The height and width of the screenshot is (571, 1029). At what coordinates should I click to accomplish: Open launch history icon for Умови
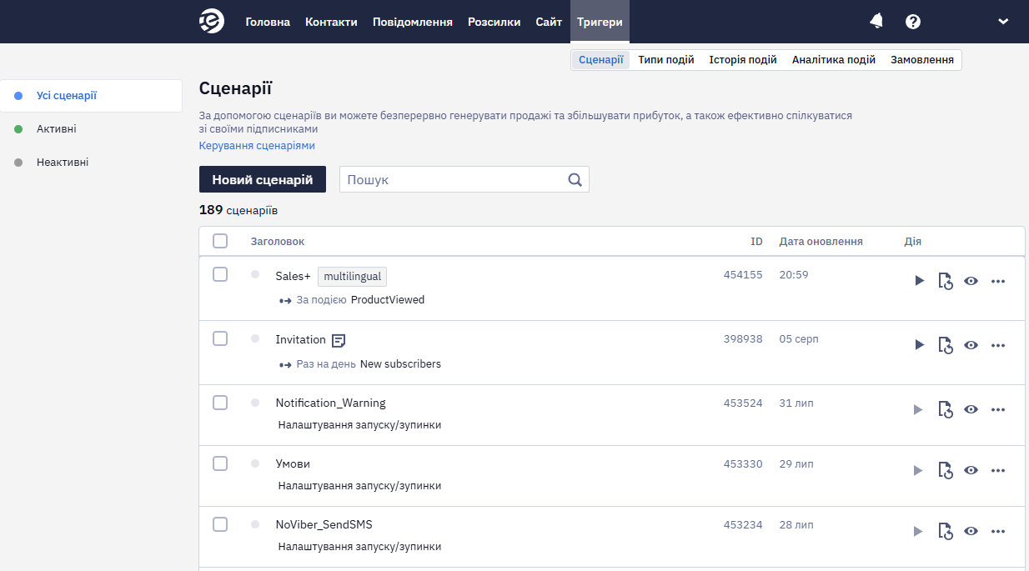coord(946,470)
